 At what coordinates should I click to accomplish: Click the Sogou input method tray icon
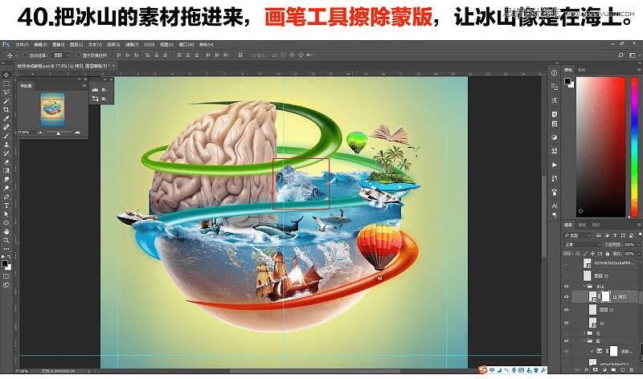483,370
